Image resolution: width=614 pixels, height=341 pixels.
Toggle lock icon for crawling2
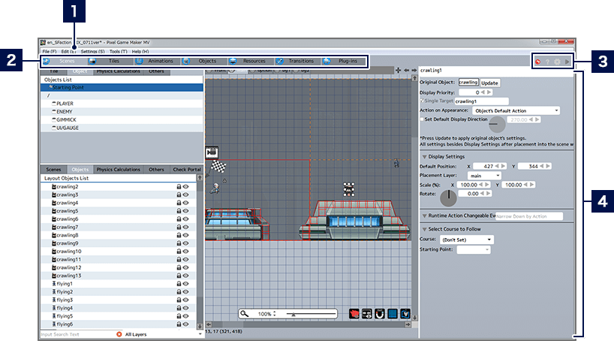pos(179,186)
